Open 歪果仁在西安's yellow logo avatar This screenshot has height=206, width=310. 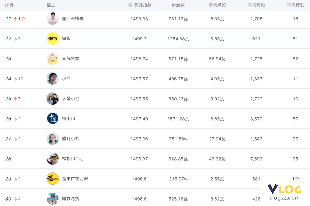(53, 179)
